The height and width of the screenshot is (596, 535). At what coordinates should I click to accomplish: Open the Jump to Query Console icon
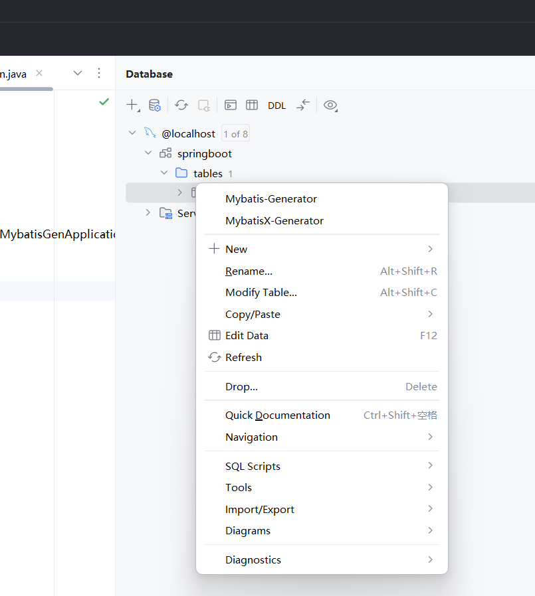coord(231,105)
